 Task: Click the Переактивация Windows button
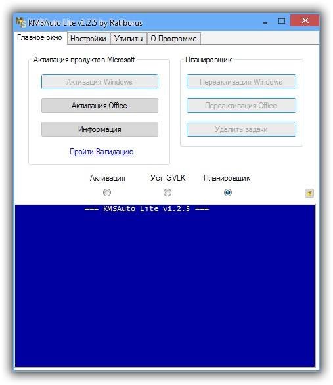coord(241,81)
